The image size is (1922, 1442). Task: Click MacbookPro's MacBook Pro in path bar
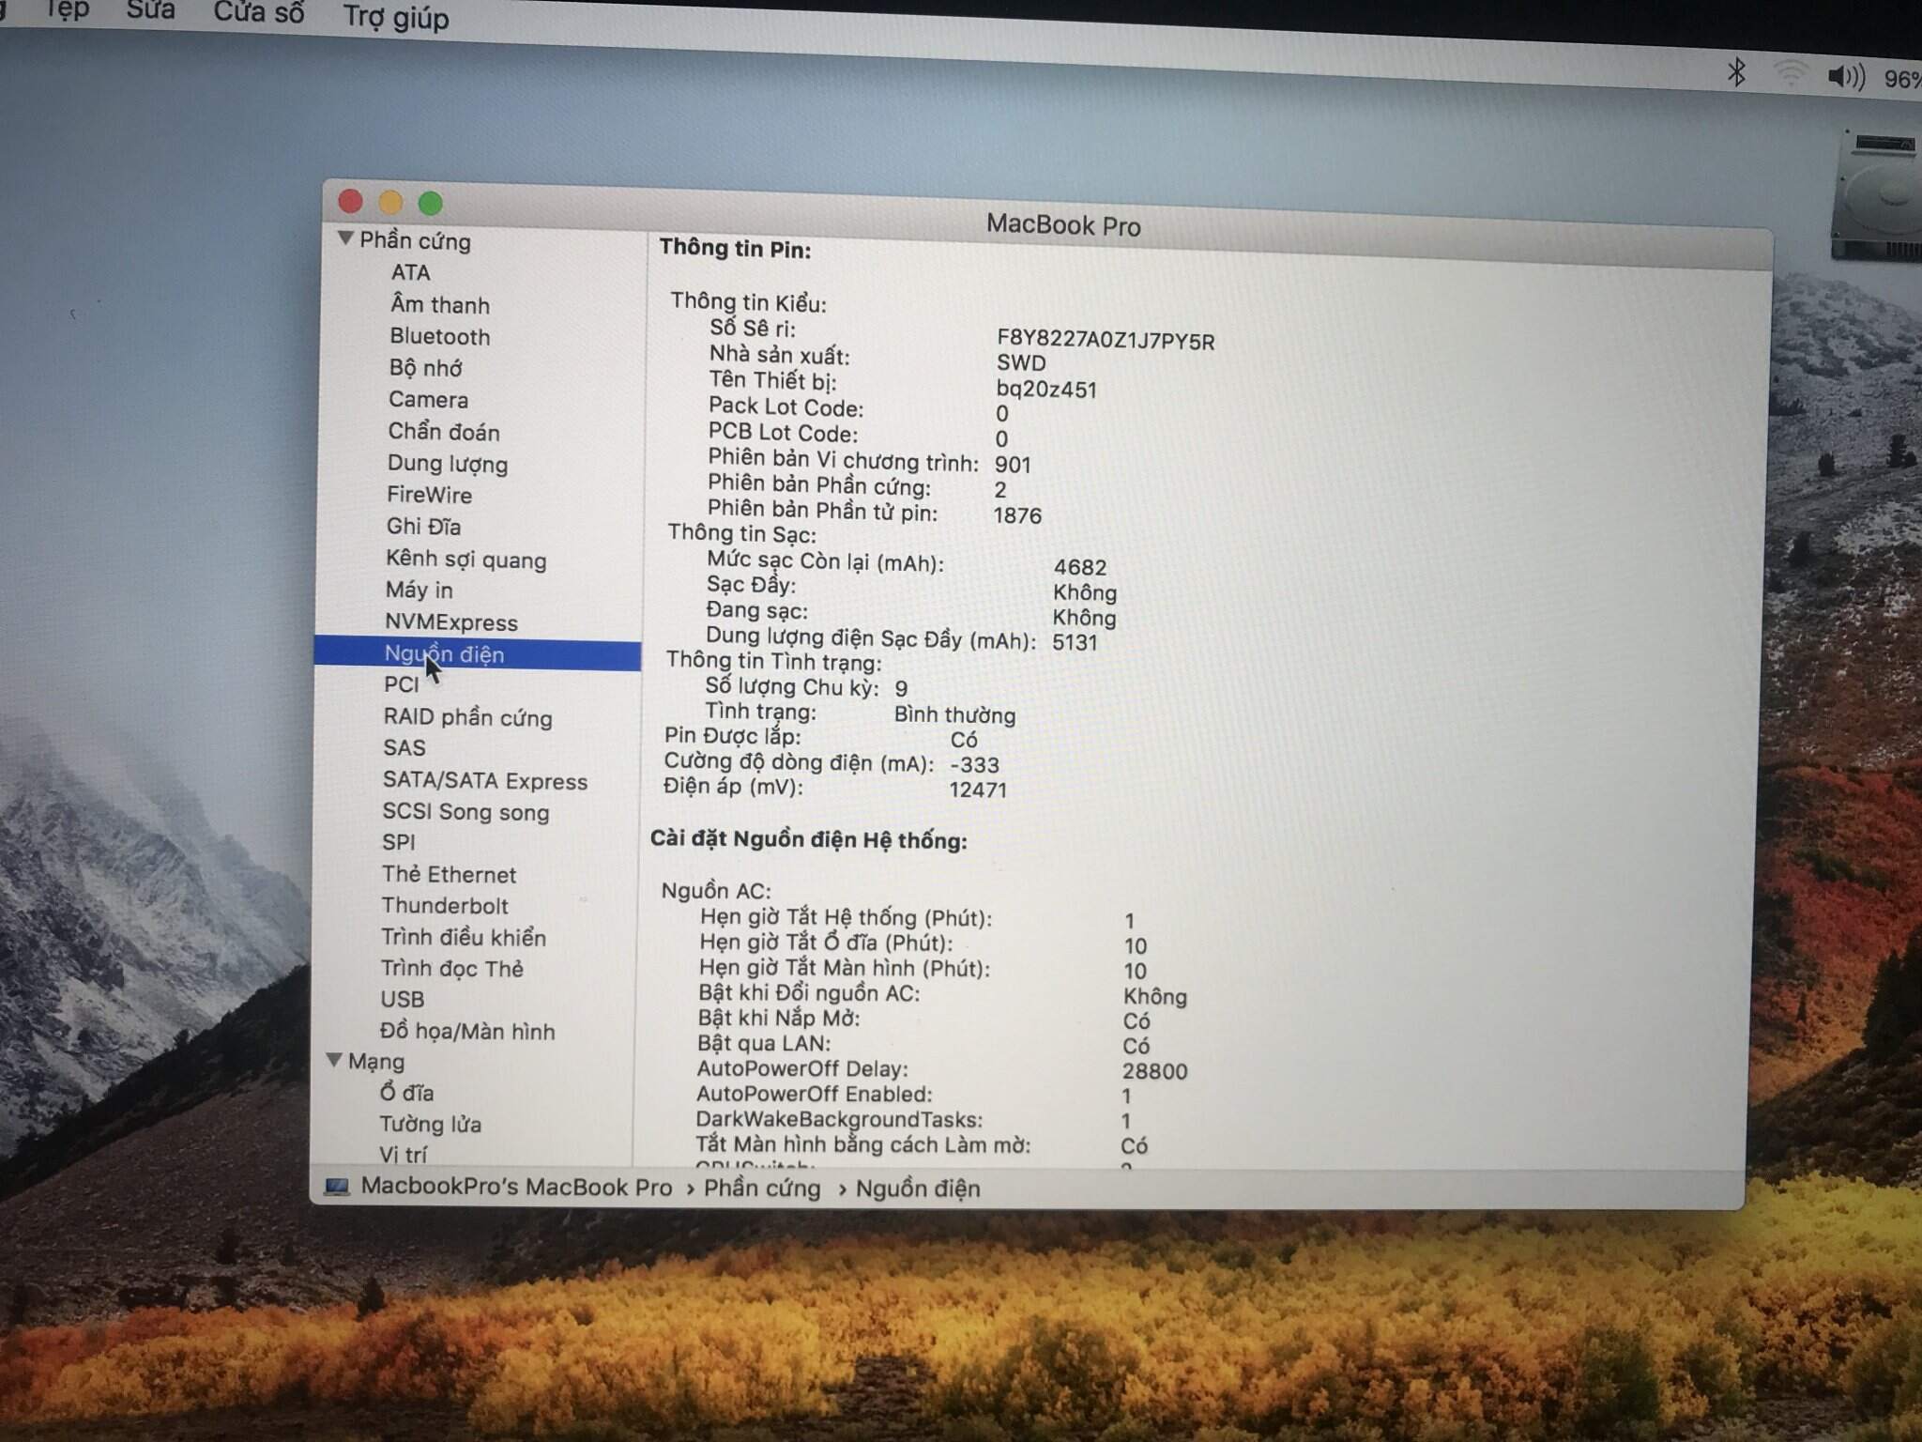pos(516,1187)
